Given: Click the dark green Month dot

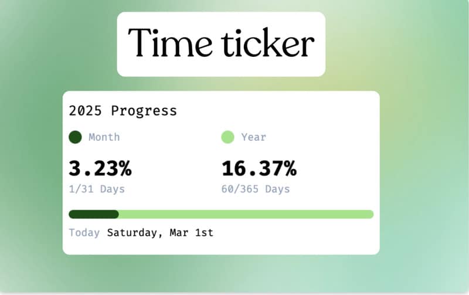Looking at the screenshot, I should [x=75, y=137].
